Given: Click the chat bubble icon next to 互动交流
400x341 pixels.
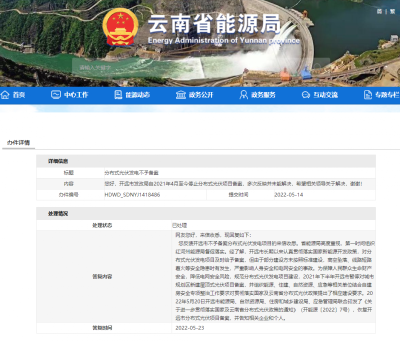Looking at the screenshot, I should 304,94.
